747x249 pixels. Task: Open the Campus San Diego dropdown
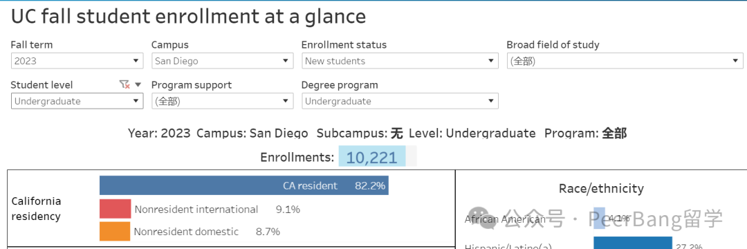click(x=222, y=61)
